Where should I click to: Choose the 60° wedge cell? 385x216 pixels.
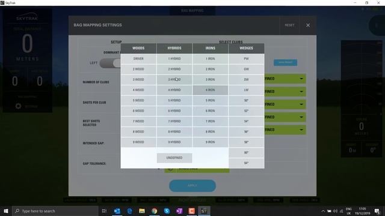pyautogui.click(x=246, y=153)
